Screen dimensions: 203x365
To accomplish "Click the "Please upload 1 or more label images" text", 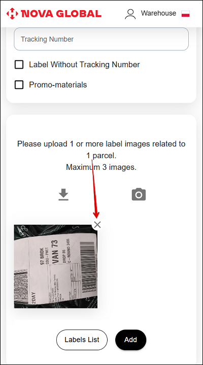I will tap(101, 149).
